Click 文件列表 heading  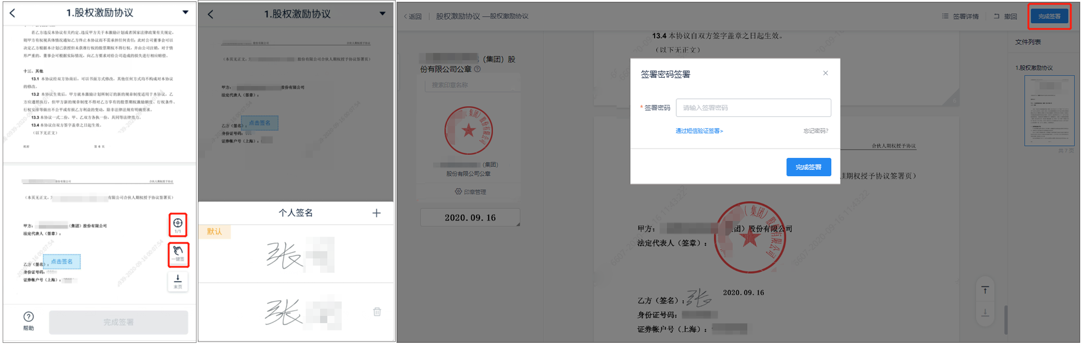(1028, 42)
